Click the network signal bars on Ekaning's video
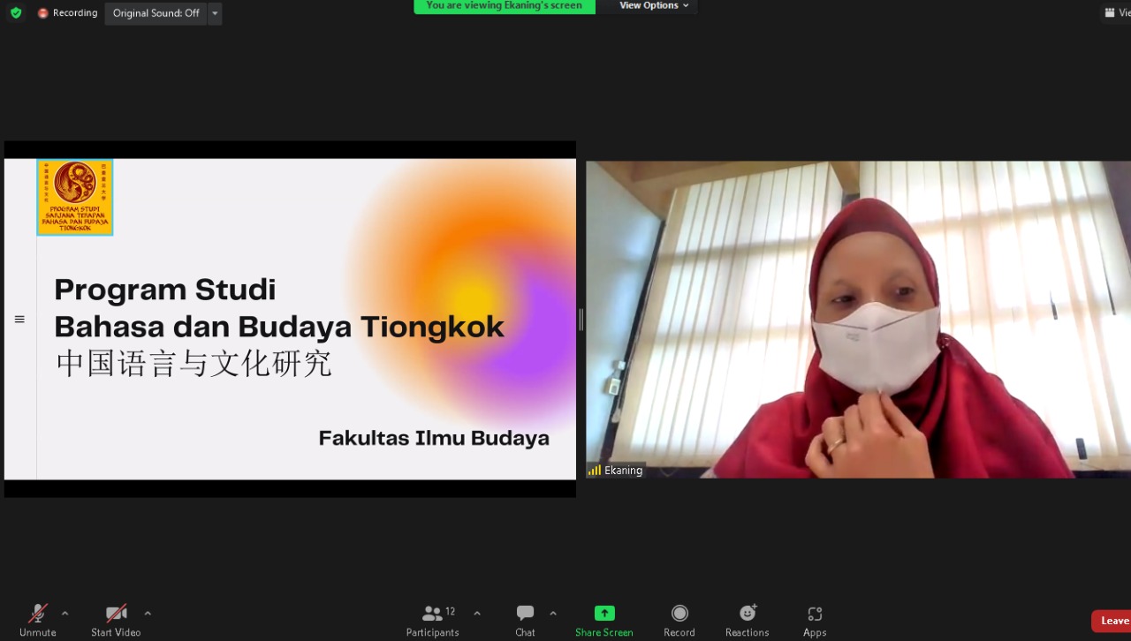The height and width of the screenshot is (641, 1131). coord(593,470)
